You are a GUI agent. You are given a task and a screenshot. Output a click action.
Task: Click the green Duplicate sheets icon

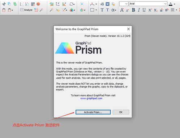tap(15, 4)
